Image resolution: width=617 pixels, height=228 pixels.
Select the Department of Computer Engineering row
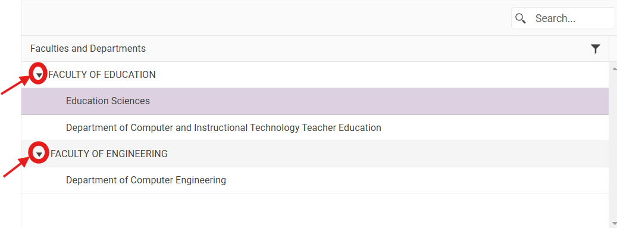click(x=315, y=180)
